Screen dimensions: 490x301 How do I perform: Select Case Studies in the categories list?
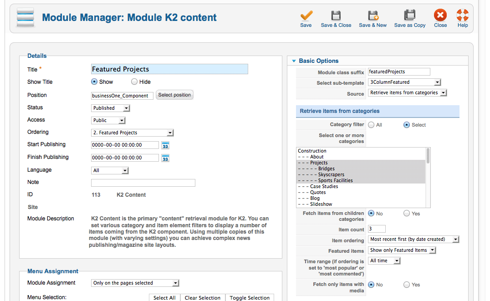(x=361, y=187)
